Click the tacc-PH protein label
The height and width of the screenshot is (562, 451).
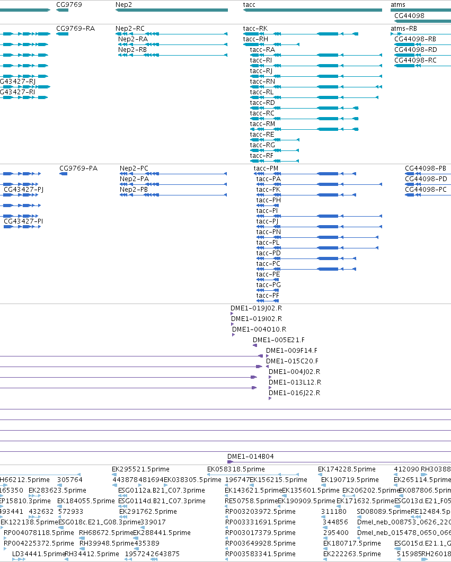pyautogui.click(x=269, y=200)
